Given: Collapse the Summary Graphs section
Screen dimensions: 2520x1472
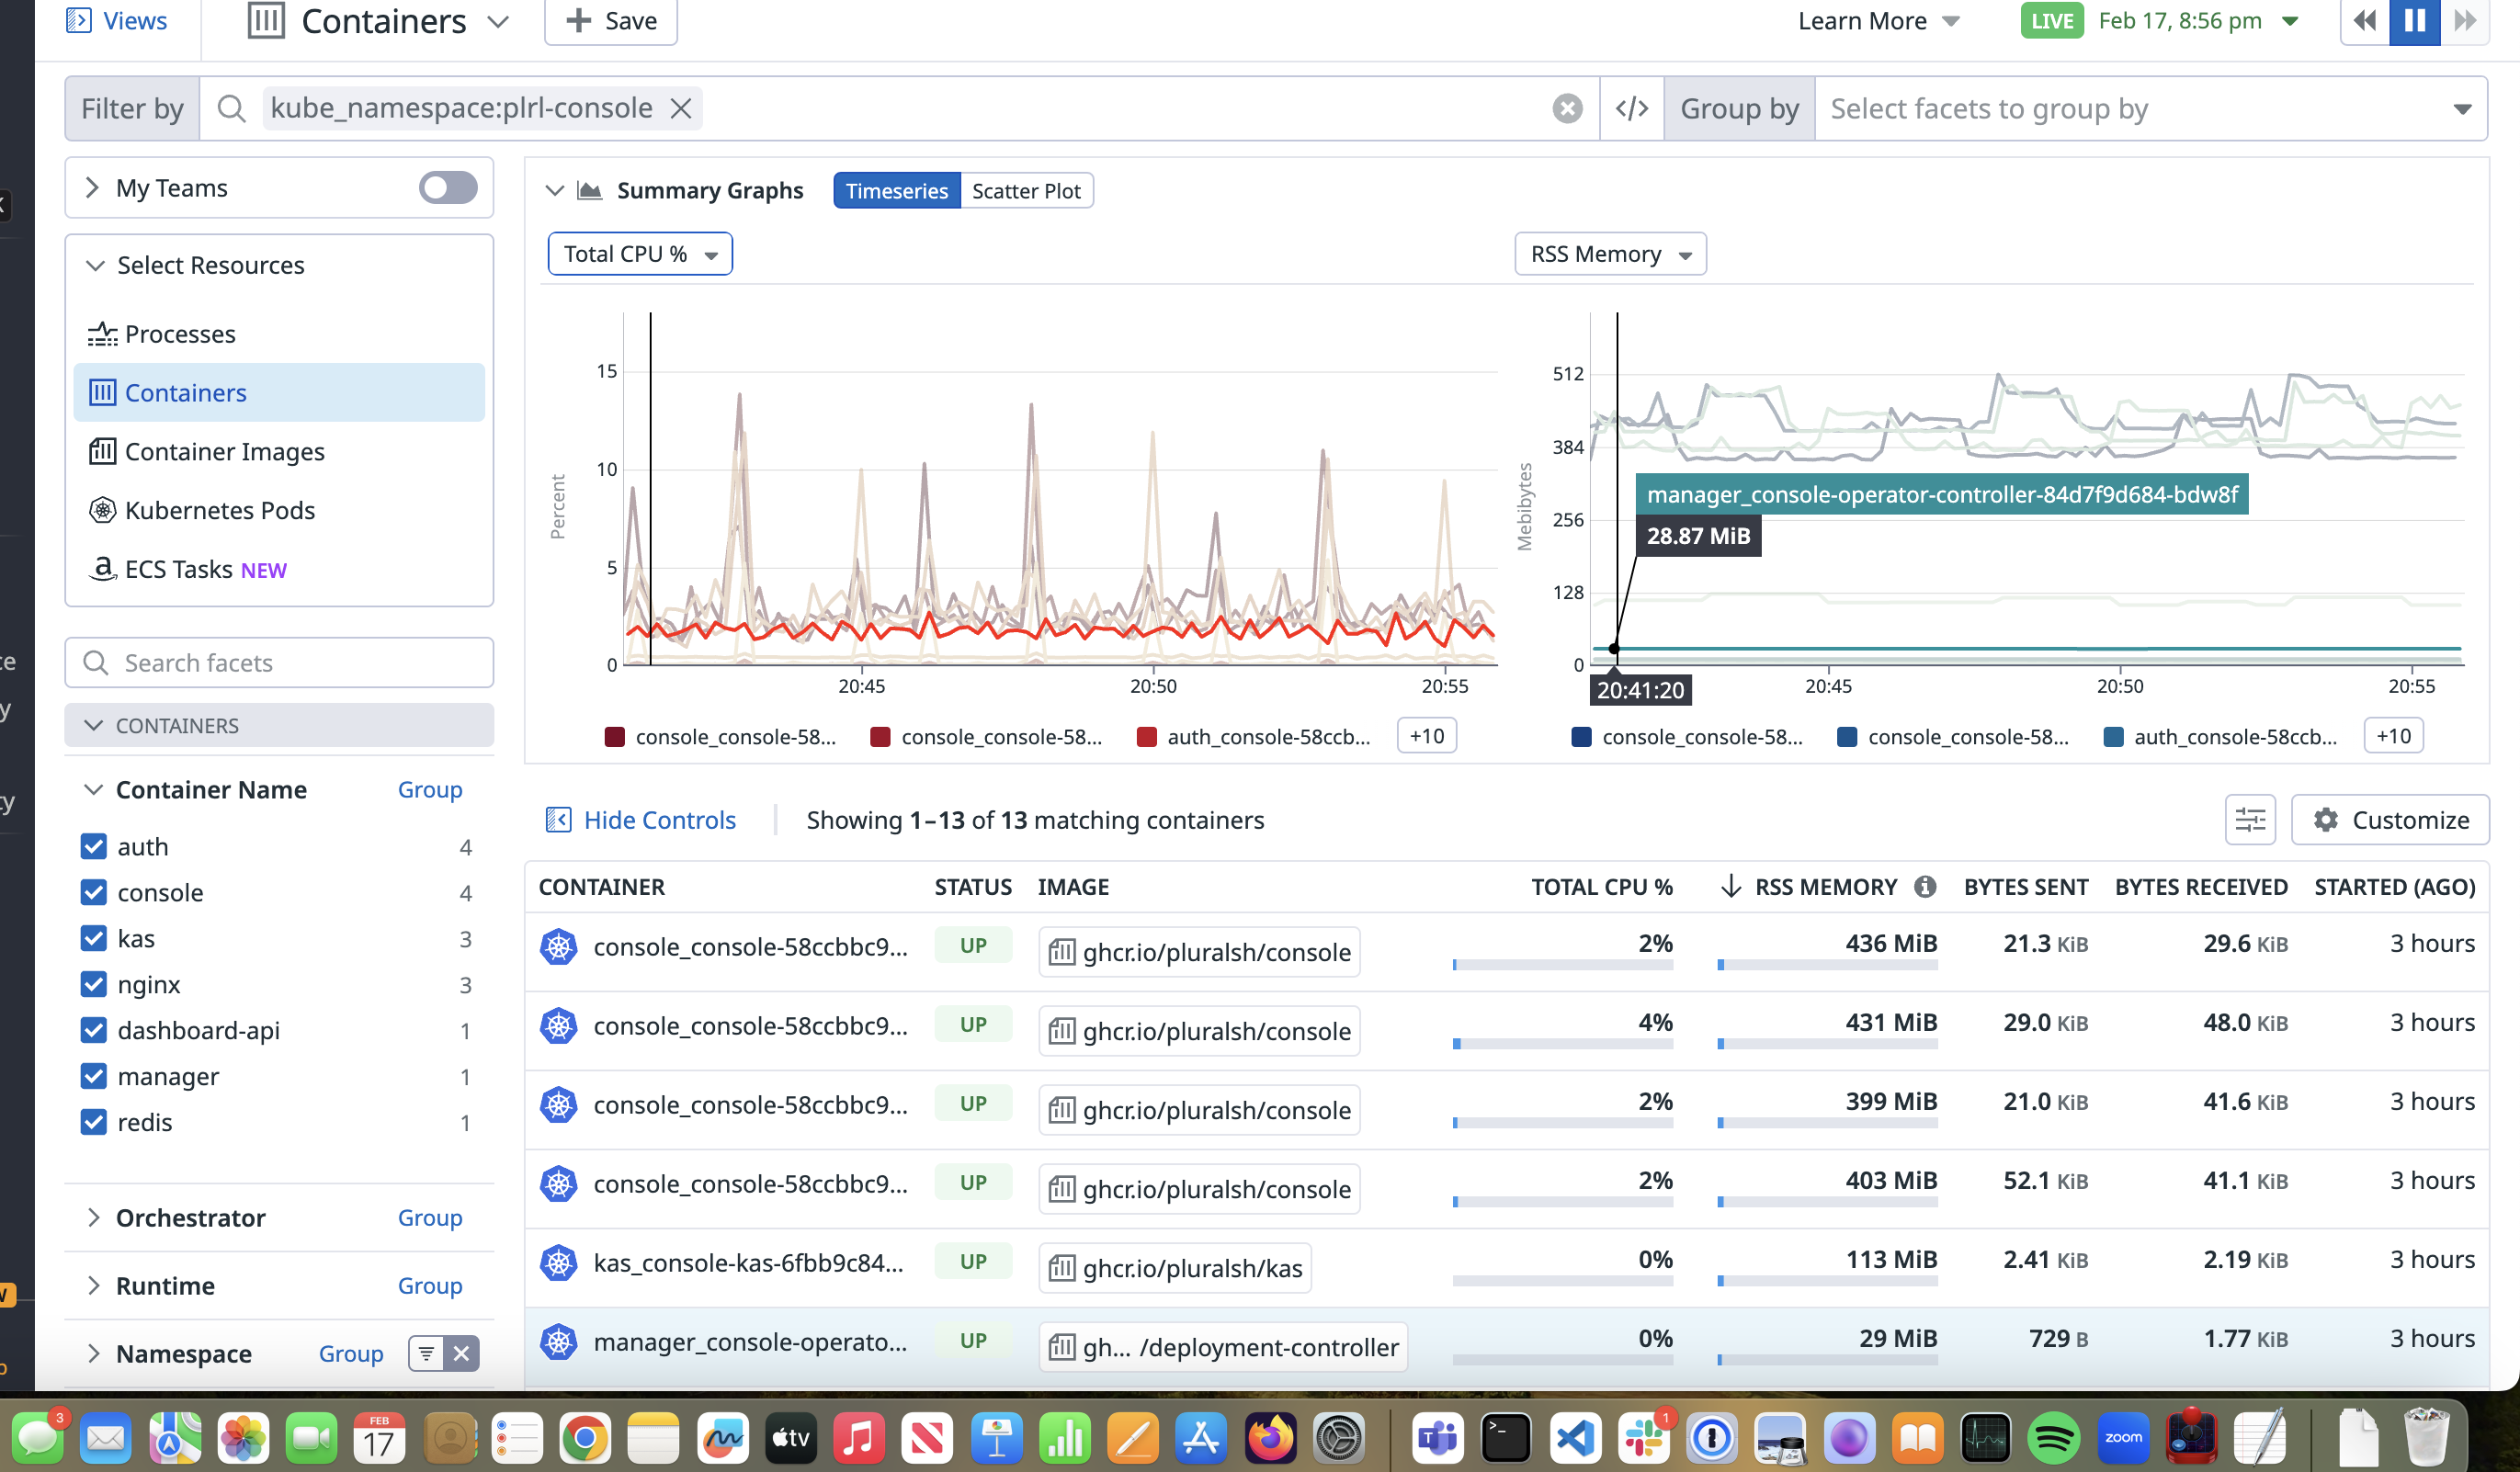Looking at the screenshot, I should 555,190.
